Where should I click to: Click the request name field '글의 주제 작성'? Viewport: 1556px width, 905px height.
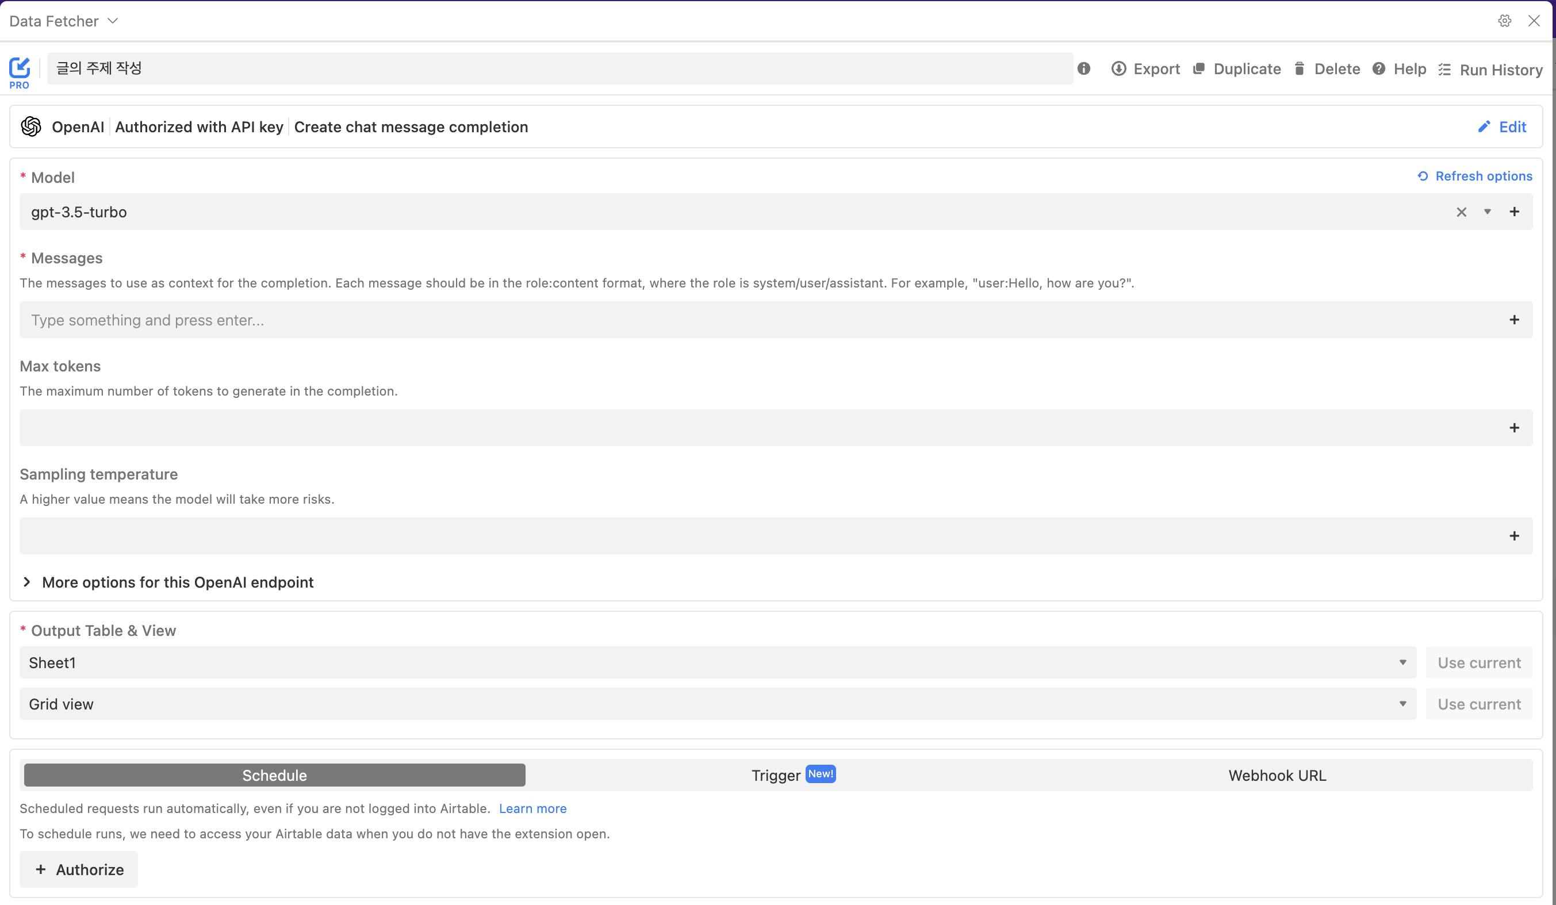click(x=559, y=68)
